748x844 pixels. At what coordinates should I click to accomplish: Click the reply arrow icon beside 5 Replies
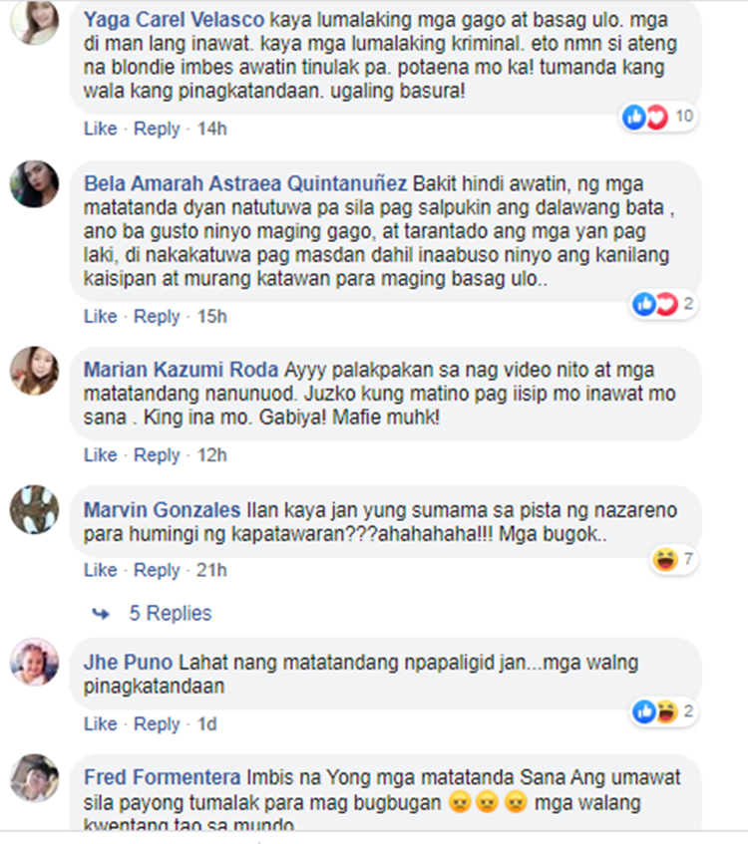101,613
